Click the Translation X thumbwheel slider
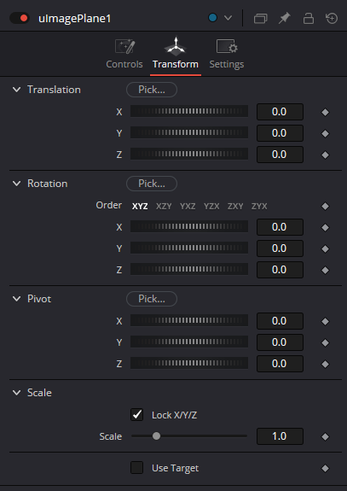Screen dimensions: 347x491 [189, 112]
